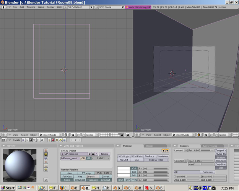Open the Render menu in top bar
The width and height of the screenshot is (239, 191).
50,7
